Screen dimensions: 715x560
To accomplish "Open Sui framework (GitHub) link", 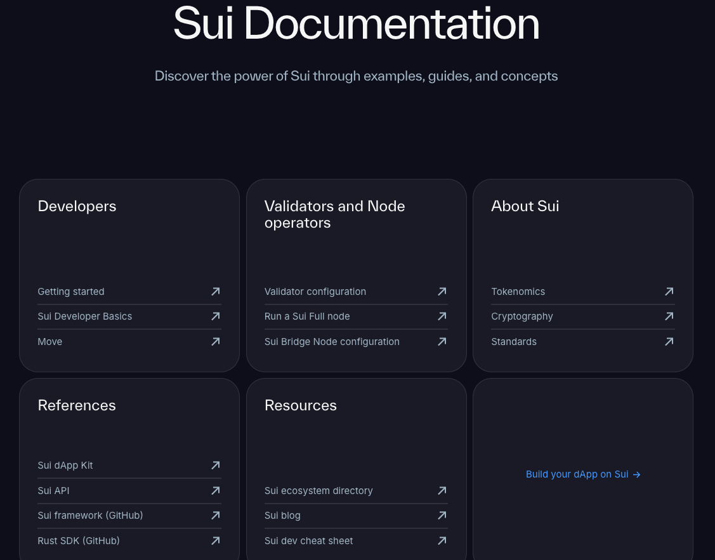I will tap(90, 516).
